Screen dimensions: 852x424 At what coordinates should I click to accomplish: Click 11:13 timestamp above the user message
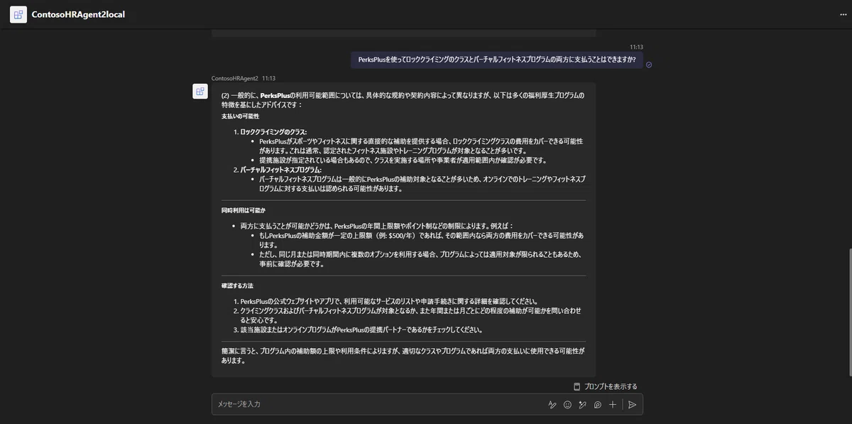(636, 47)
